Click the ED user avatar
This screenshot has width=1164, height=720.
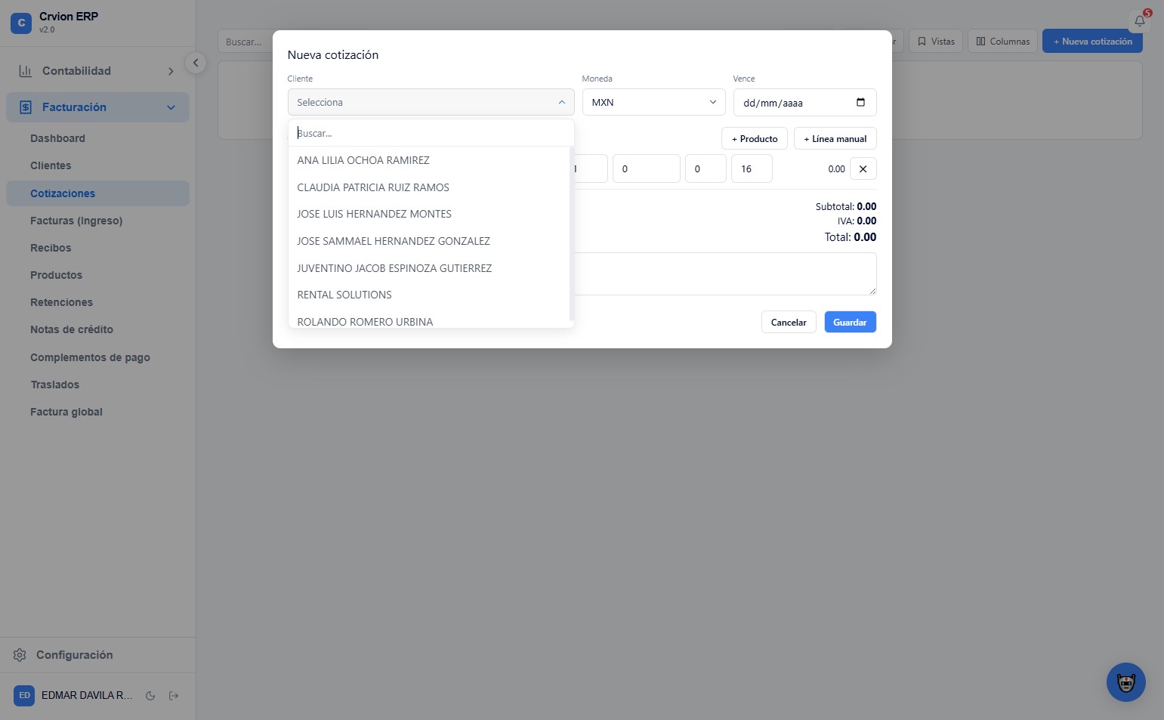point(24,696)
